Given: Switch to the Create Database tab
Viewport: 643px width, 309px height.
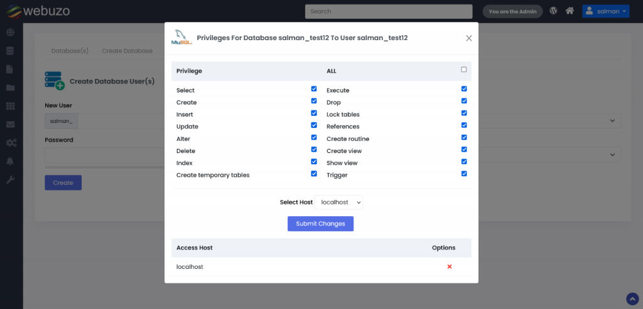Looking at the screenshot, I should pyautogui.click(x=127, y=51).
